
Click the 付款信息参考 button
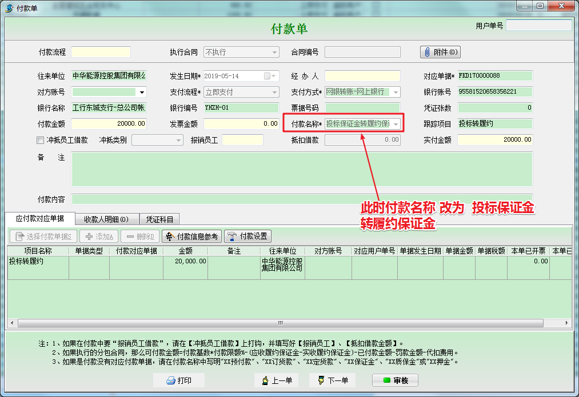point(191,236)
